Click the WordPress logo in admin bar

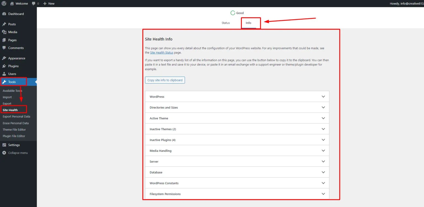pos(4,4)
